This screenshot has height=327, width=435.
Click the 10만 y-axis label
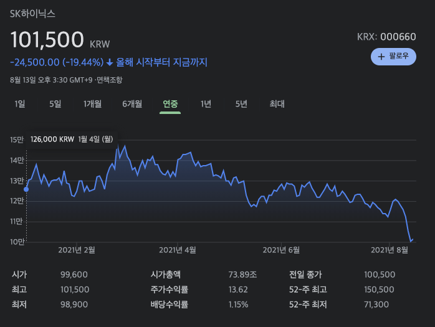click(17, 242)
